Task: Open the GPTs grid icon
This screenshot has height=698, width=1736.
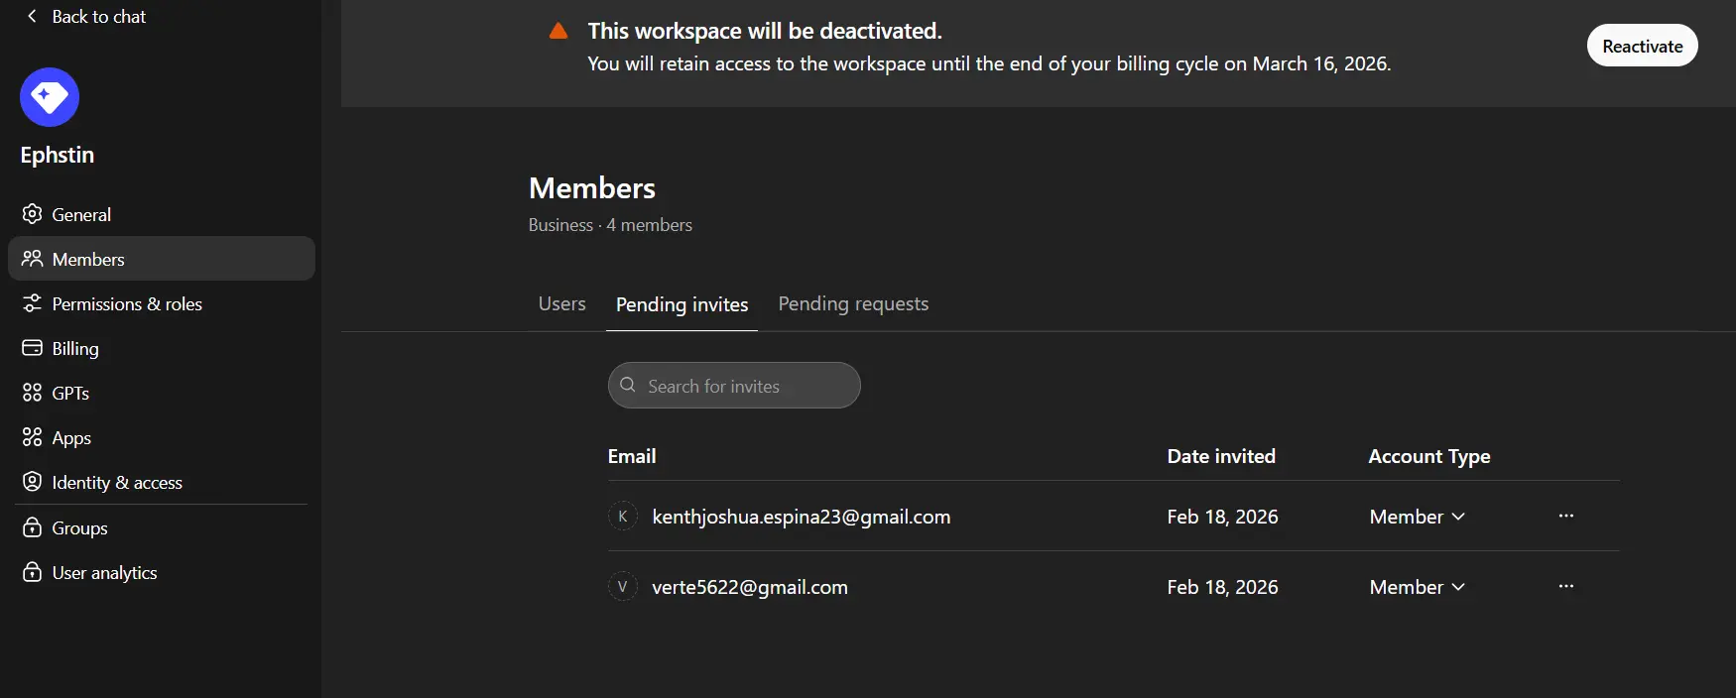Action: [x=32, y=393]
